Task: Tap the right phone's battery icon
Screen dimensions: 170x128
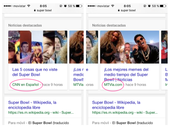Action: [163, 6]
